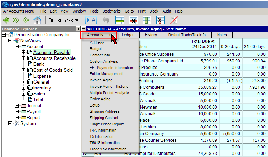This screenshot has width=268, height=157.
Task: Click the insert column table icon
Action: tap(147, 20)
